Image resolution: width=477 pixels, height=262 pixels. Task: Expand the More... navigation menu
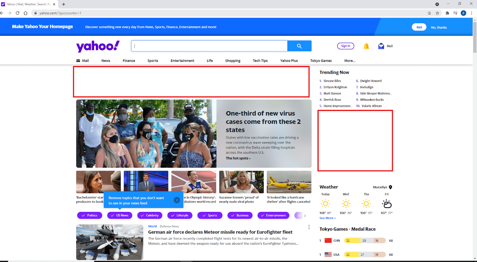[x=350, y=61]
